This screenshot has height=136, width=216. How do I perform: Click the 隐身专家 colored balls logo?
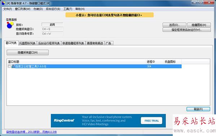(10, 25)
